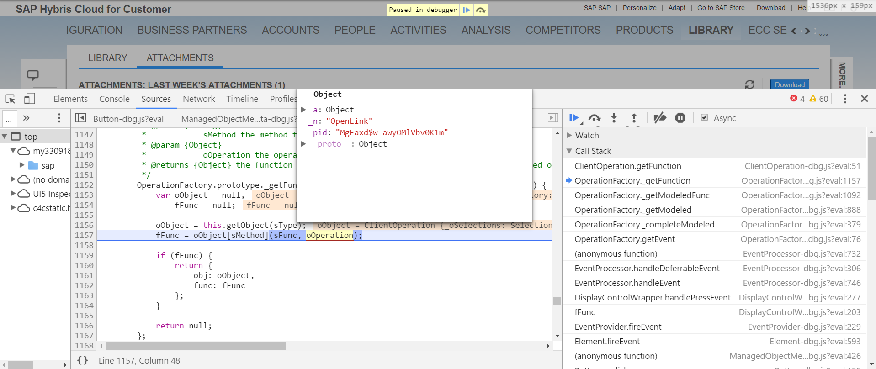Go to the COMPETITORS navigation item
Image resolution: width=876 pixels, height=369 pixels.
coord(563,30)
